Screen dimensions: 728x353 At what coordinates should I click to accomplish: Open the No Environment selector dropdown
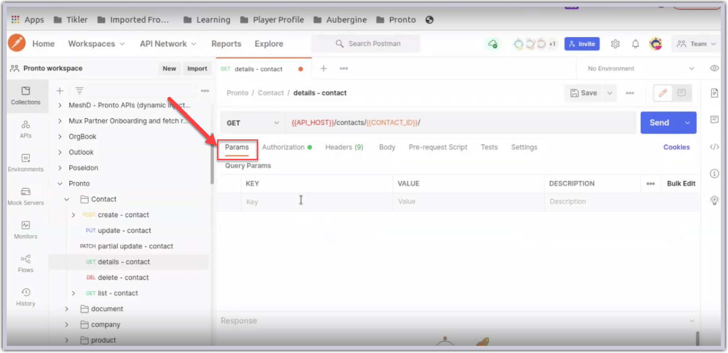click(641, 68)
